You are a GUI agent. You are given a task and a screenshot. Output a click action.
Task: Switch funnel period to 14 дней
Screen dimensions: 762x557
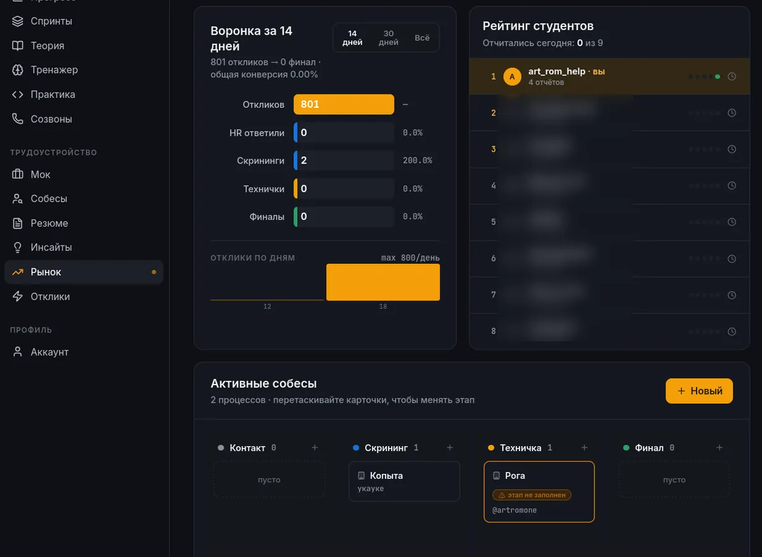352,38
